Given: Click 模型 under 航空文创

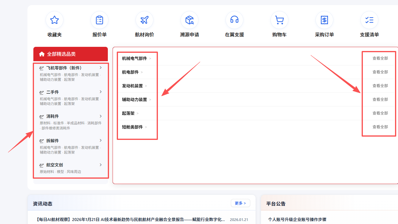Looking at the screenshot, I should (x=60, y=172).
